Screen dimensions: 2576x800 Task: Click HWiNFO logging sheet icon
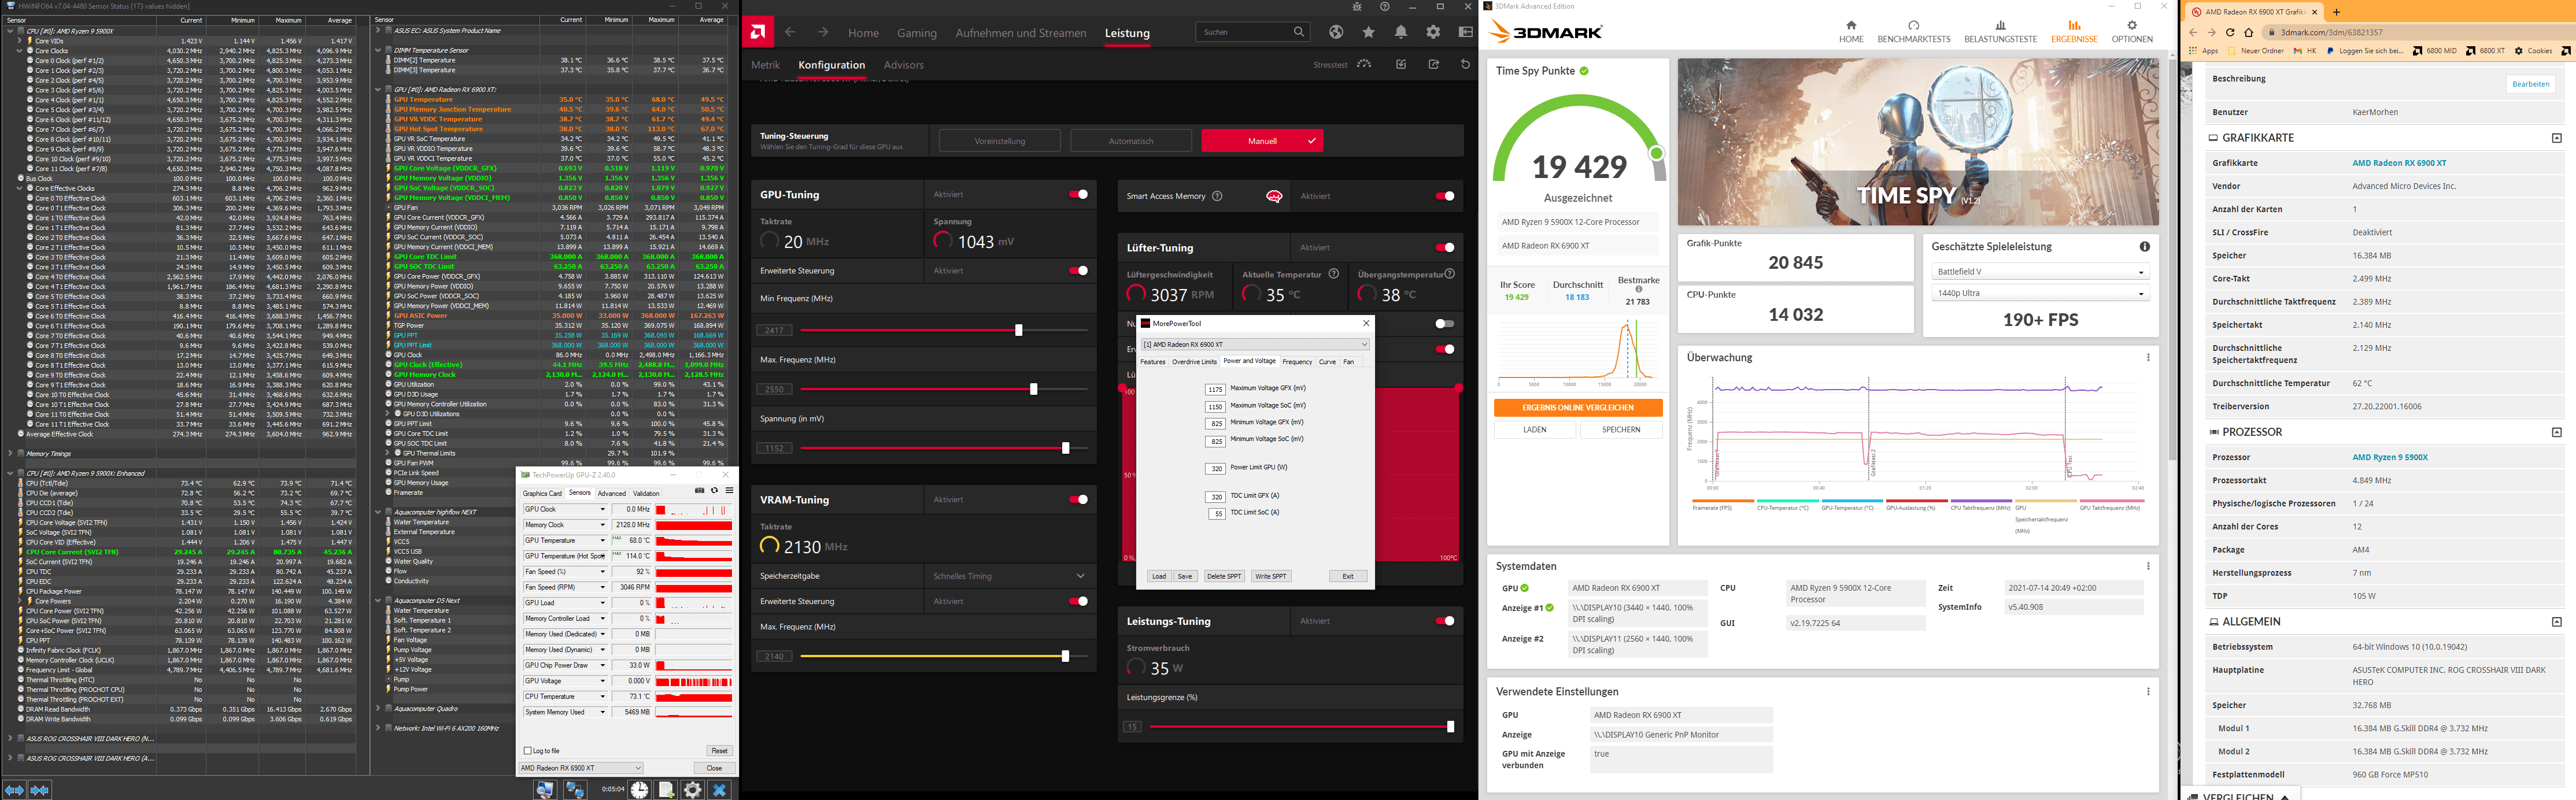click(666, 789)
